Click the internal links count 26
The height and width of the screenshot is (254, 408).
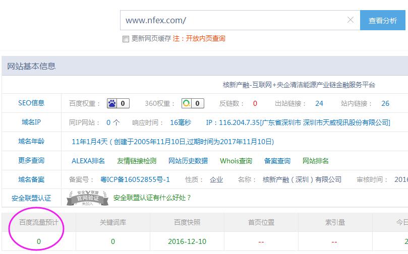click(x=385, y=103)
